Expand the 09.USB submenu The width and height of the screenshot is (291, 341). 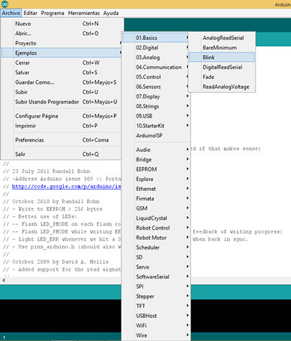point(156,116)
